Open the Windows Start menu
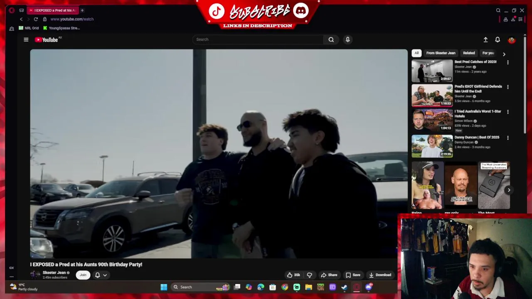 click(x=164, y=287)
